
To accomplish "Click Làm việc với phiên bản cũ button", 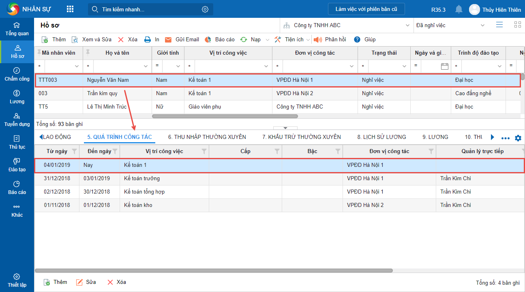I will pyautogui.click(x=366, y=9).
